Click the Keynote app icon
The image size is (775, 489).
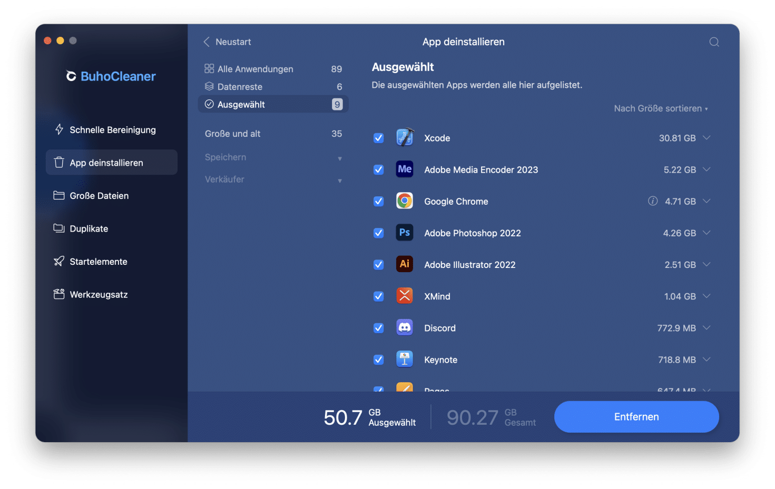click(x=405, y=359)
